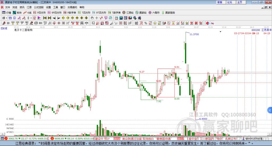Step chart left with black left arrow
The width and height of the screenshot is (272, 146).
click(54, 18)
